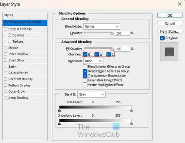Image resolution: width=185 pixels, height=143 pixels.
Task: Enable the Satin checkbox
Action: tap(6, 66)
